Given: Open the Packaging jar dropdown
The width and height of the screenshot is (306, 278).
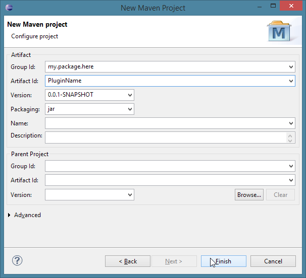Looking at the screenshot, I should [x=130, y=109].
